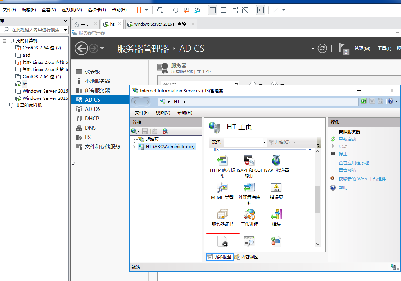Viewport: 401px width, 281px height.
Task: Click IIS connections save icon
Action: (x=145, y=131)
